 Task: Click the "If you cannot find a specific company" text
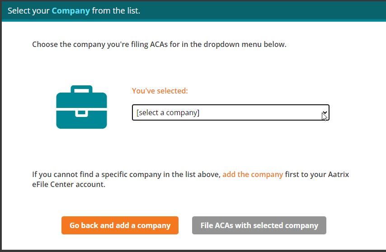127,174
